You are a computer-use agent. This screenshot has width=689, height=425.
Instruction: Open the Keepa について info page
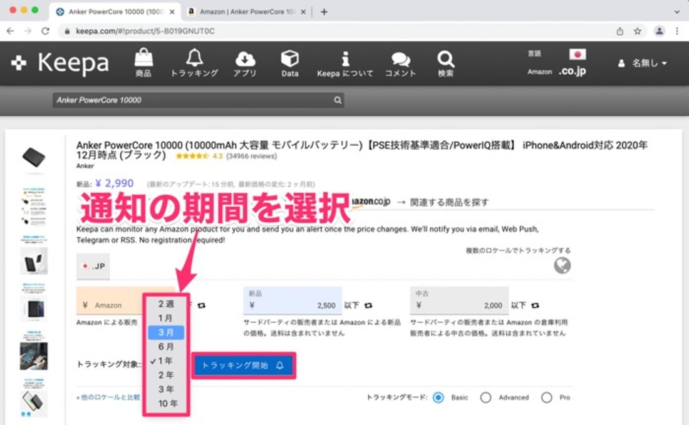345,64
